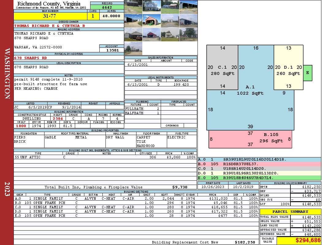The image size is (322, 245).
Task: Open photo of open pole shed, top row
Action: pos(188,7)
